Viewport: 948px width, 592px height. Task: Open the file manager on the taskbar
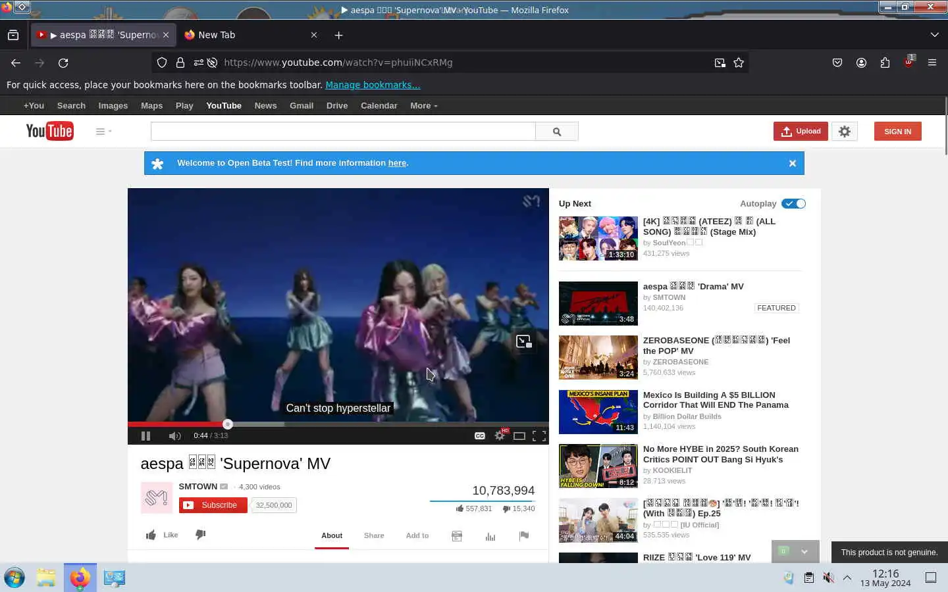tap(46, 578)
